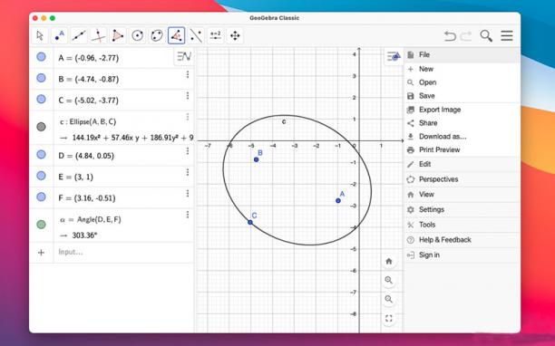
Task: Toggle visibility of point F
Action: [41, 197]
